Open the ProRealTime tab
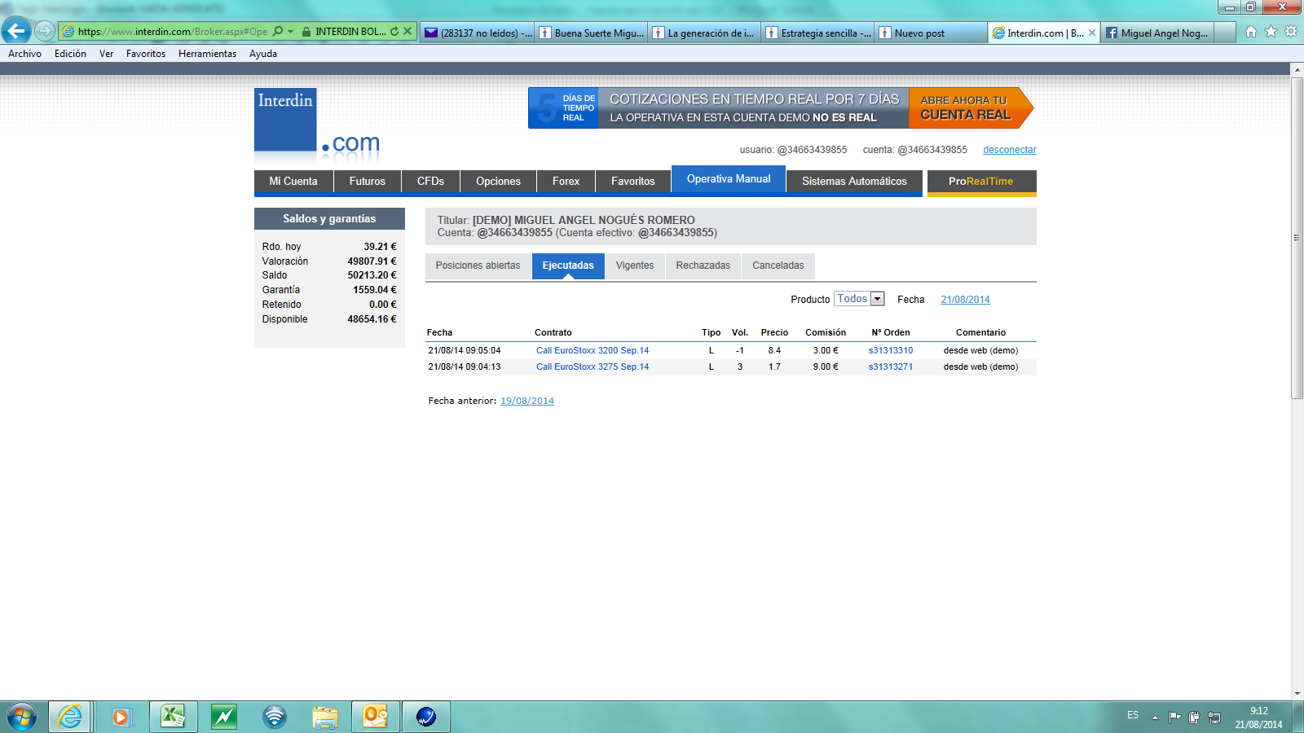The image size is (1304, 733). coord(981,182)
